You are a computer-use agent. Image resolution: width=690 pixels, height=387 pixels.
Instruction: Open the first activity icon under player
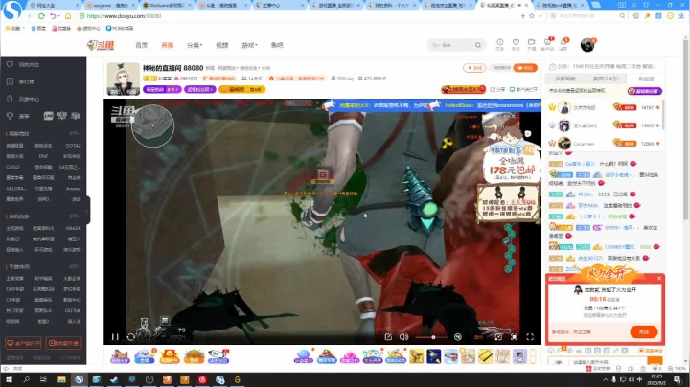pos(120,355)
